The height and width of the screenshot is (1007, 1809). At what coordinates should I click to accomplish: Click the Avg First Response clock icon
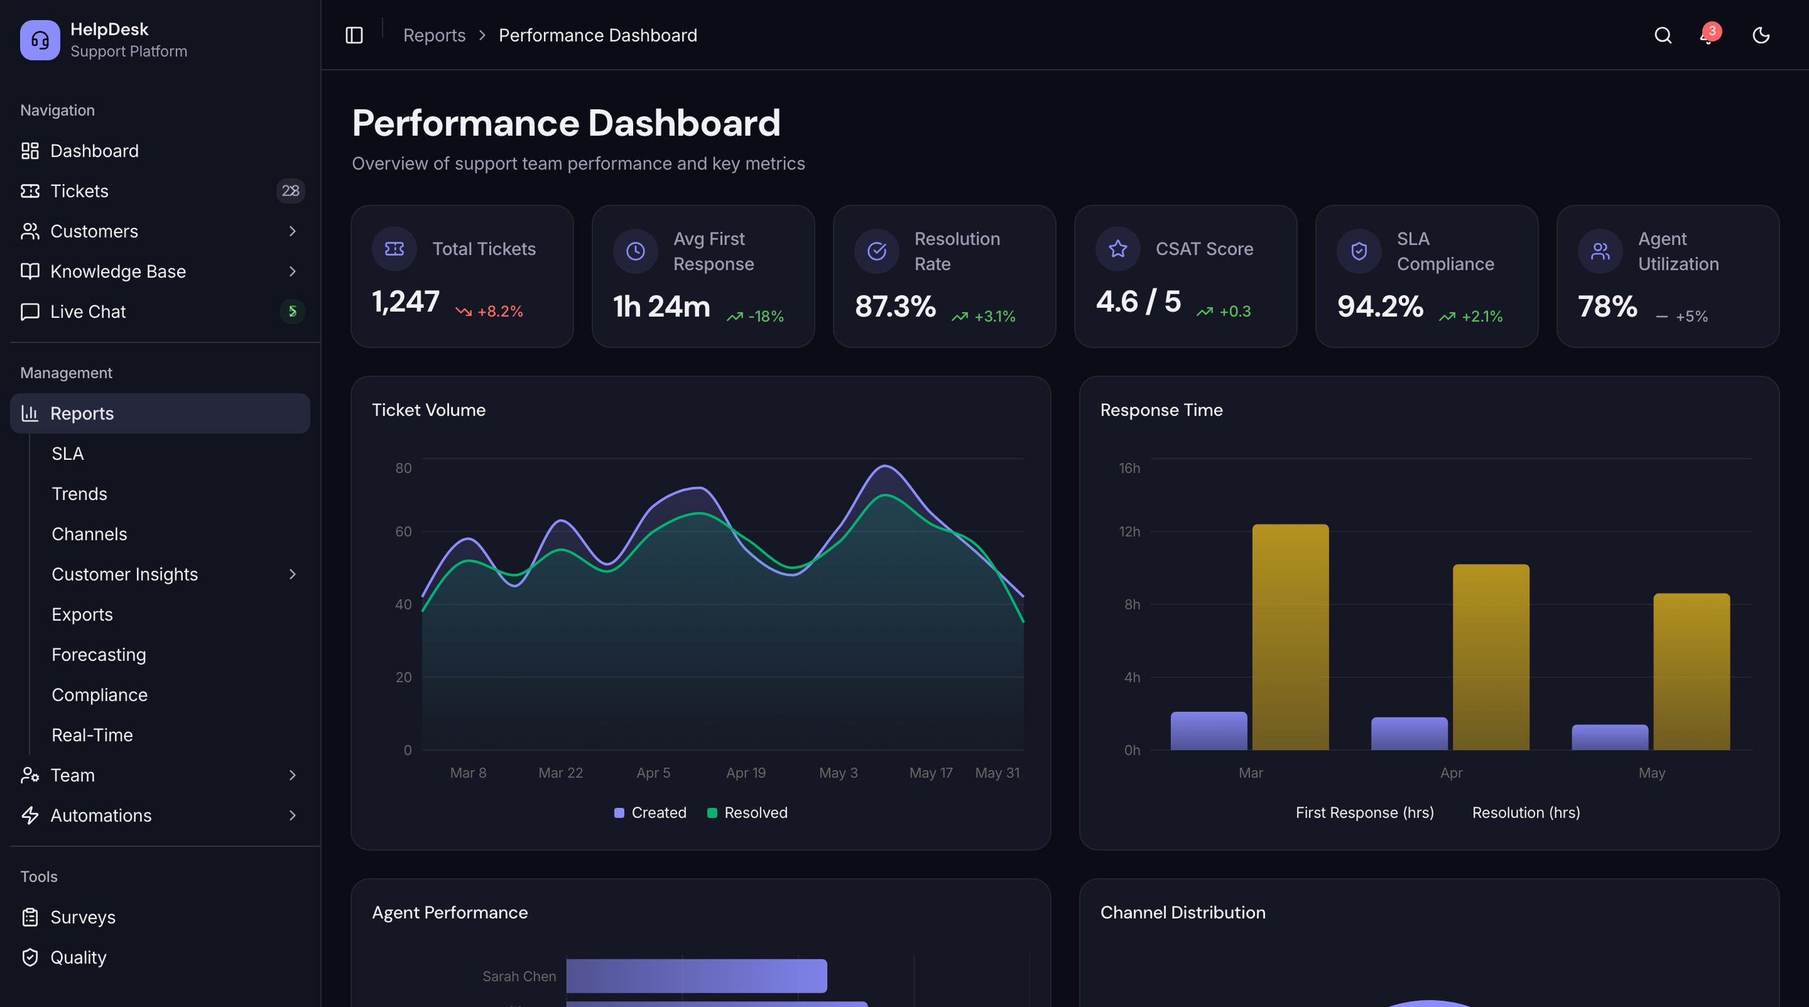pos(635,251)
